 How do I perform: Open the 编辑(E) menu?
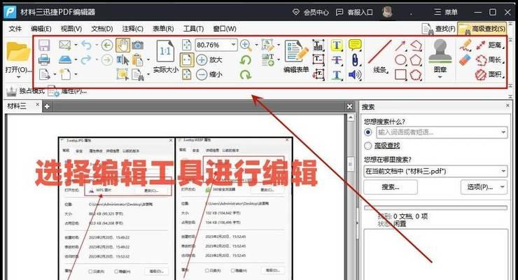(x=41, y=29)
